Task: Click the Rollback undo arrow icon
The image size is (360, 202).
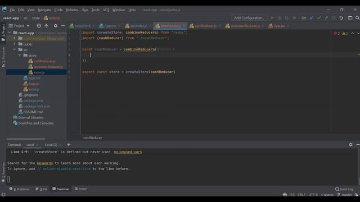Action: 341,18
